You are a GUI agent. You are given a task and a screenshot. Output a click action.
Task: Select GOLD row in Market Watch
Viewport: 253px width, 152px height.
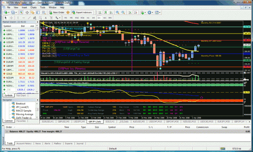pyautogui.click(x=19, y=74)
